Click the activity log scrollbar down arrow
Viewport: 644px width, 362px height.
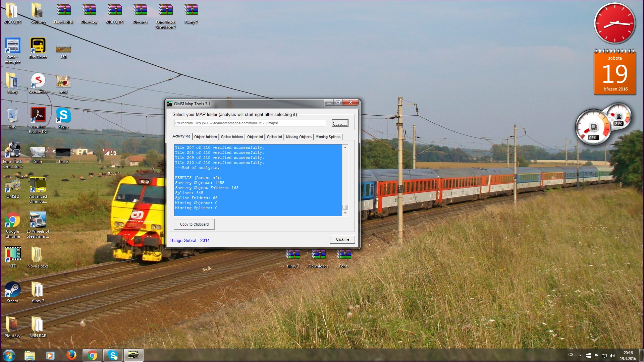[345, 213]
